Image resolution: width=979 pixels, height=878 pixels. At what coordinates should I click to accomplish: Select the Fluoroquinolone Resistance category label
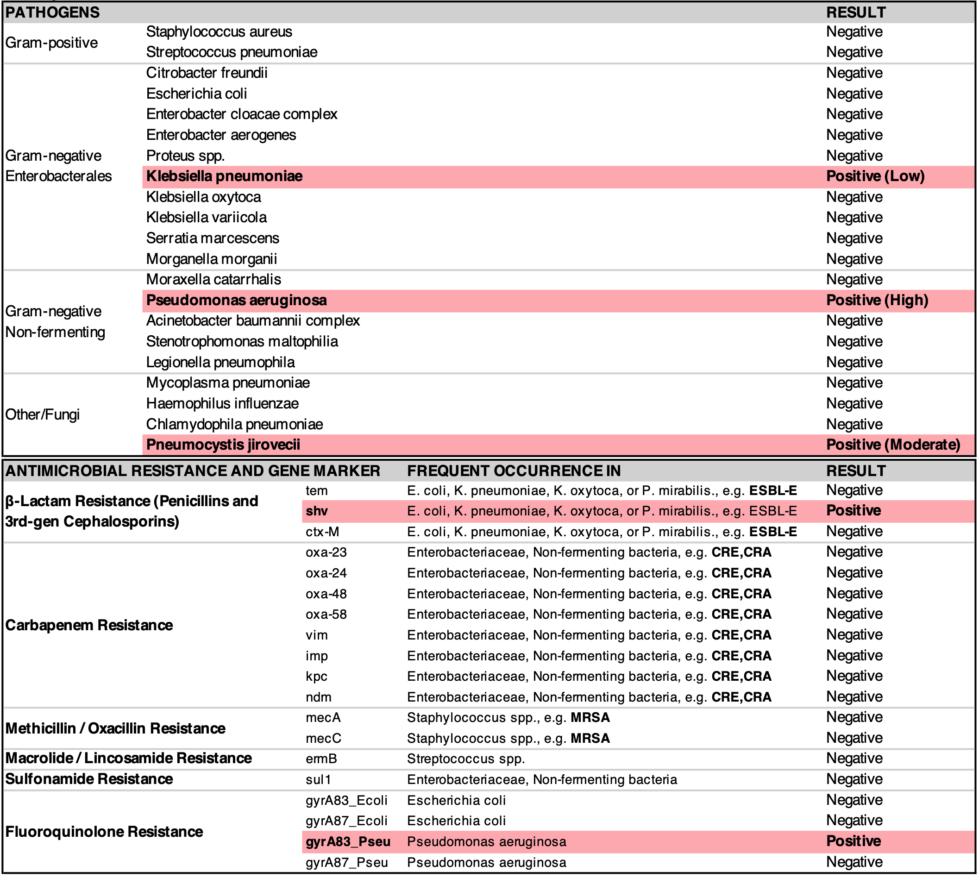click(x=104, y=832)
